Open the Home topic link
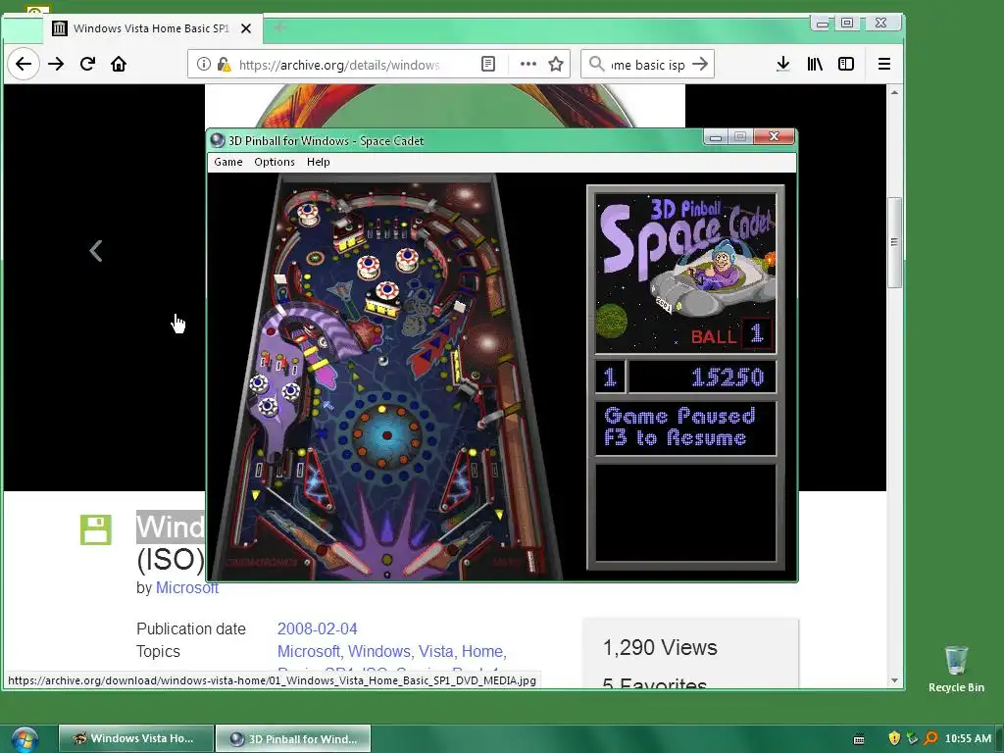The height and width of the screenshot is (753, 1004). [483, 651]
